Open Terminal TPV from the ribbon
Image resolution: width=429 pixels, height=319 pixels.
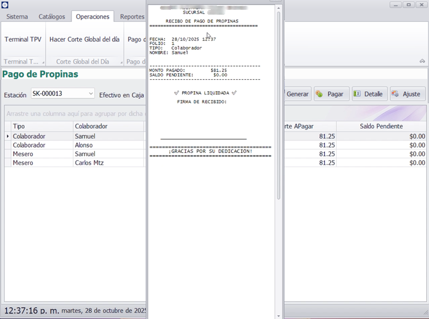click(x=23, y=39)
